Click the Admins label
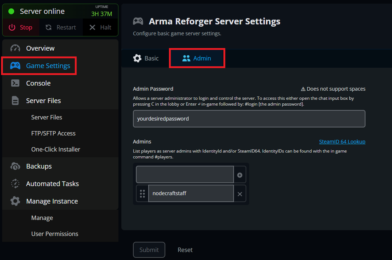 click(x=142, y=141)
